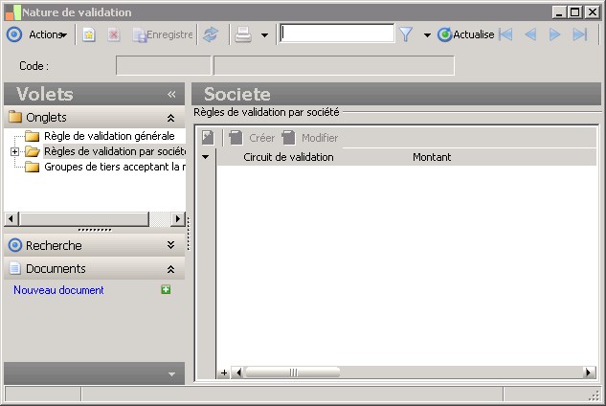Viewport: 606px width, 406px height.
Task: Select Règle de validation générale tree item
Action: (109, 136)
